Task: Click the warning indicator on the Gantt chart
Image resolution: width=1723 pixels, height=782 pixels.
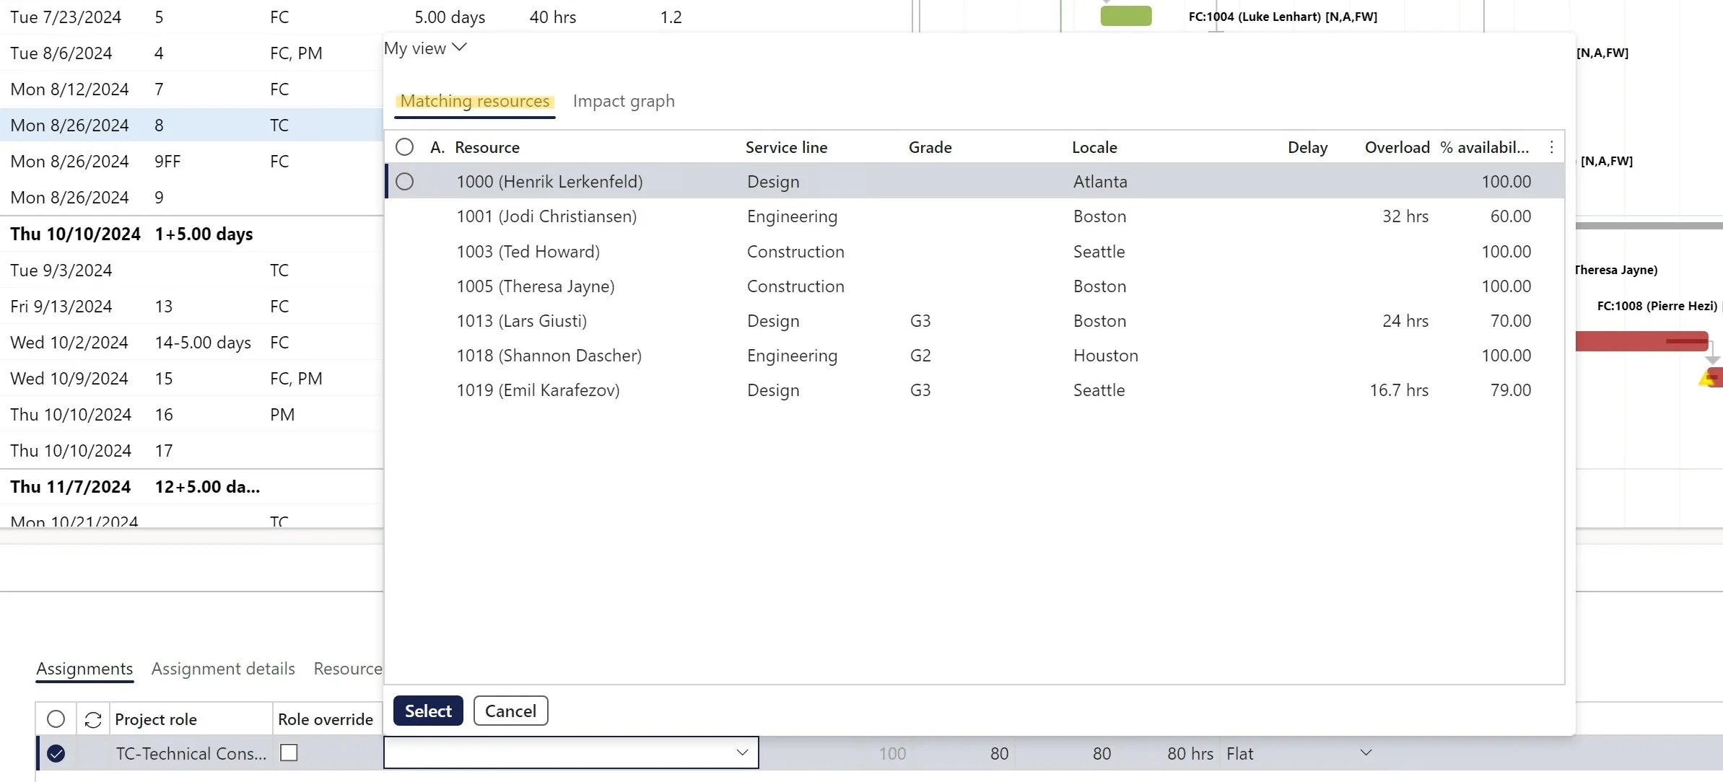Action: coord(1710,377)
